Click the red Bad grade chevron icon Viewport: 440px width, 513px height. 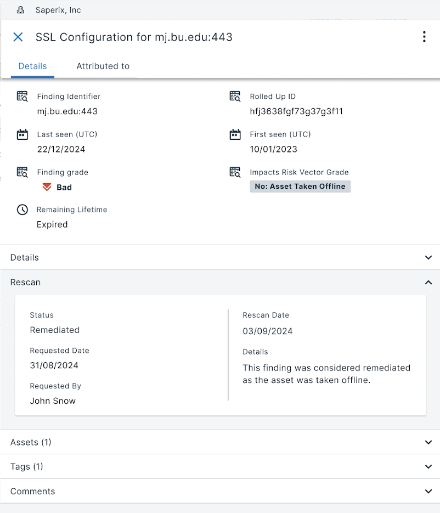[x=47, y=187]
